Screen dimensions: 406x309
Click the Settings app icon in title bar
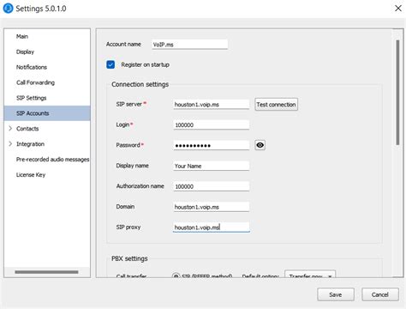pyautogui.click(x=8, y=9)
